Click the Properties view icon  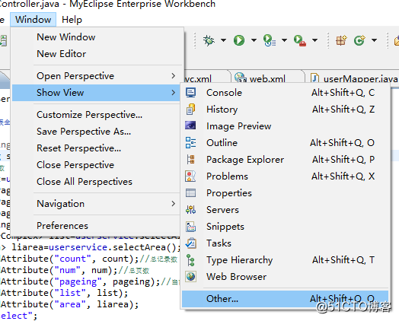tap(190, 193)
